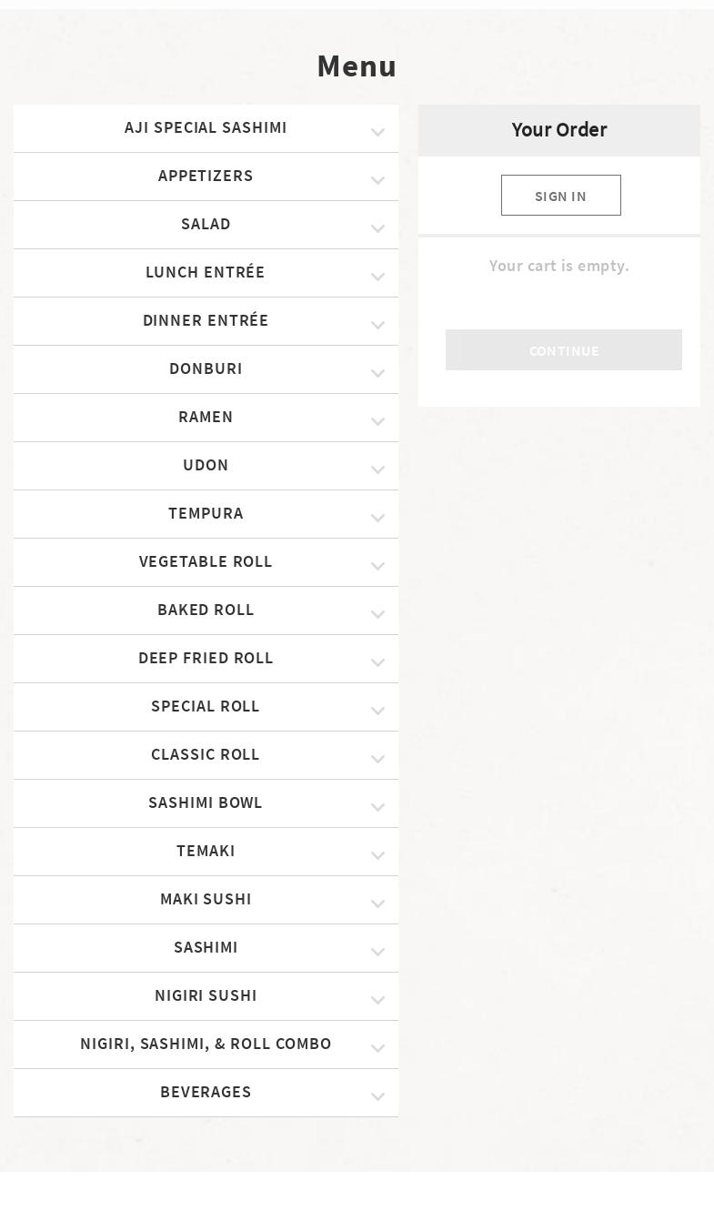
Task: Open the Vegetable Roll section
Action: (206, 562)
